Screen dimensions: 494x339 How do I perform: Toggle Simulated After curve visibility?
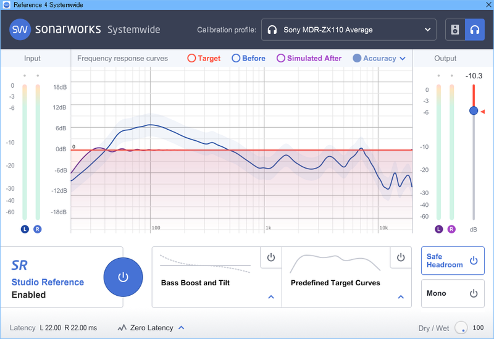pos(309,58)
